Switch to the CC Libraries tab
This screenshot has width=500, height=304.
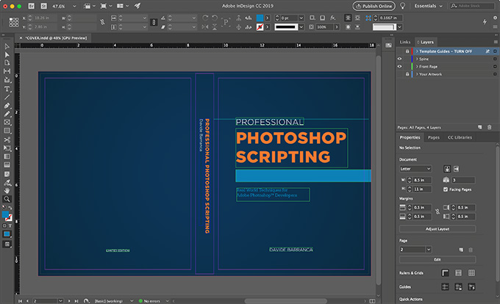click(460, 137)
